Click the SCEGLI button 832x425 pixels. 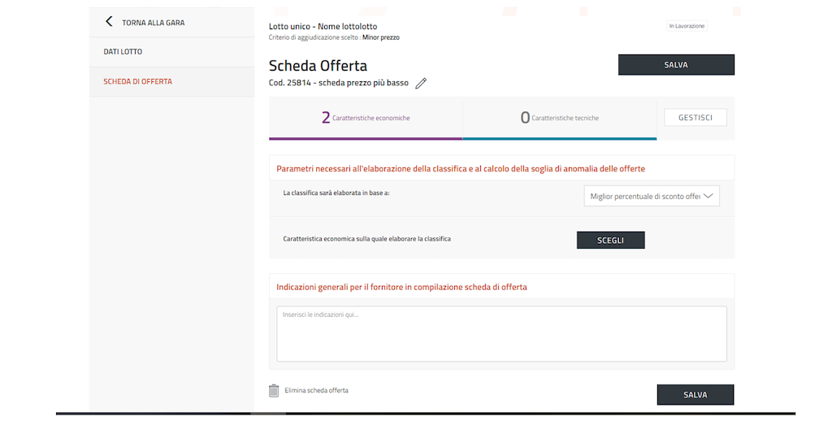coord(610,241)
